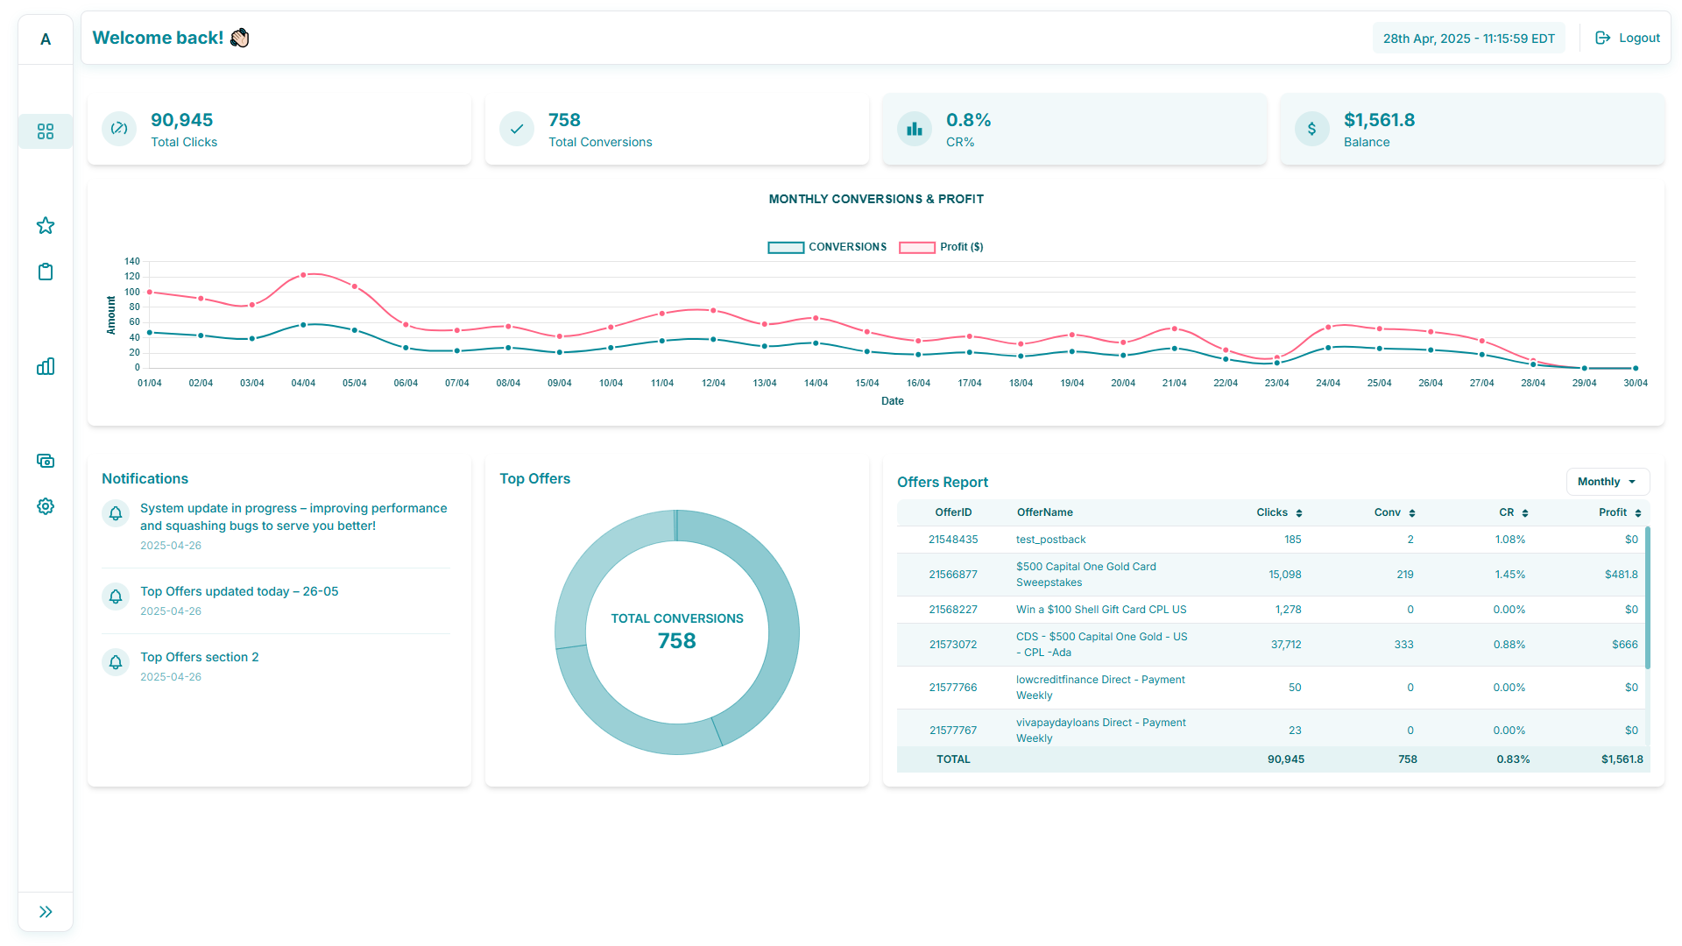Viewport: 1682px width, 946px height.
Task: Select the star icon in the sidebar
Action: coord(45,225)
